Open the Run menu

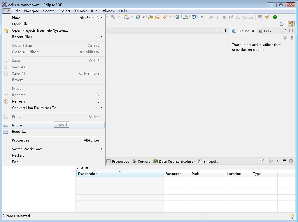[x=94, y=11]
